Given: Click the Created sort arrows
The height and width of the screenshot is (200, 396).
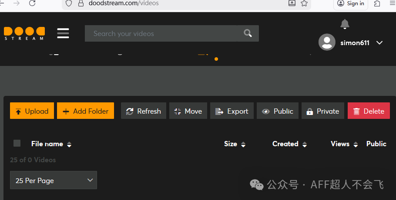Looking at the screenshot, I should point(305,144).
